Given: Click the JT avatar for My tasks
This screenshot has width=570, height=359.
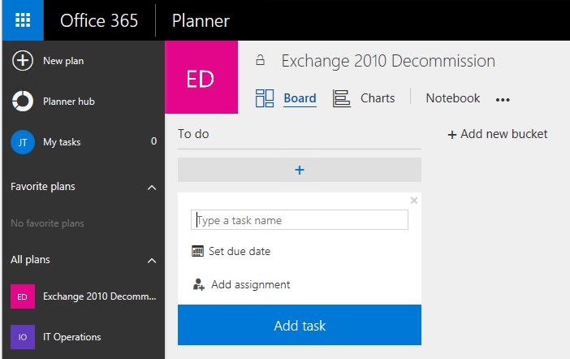Looking at the screenshot, I should pos(23,142).
